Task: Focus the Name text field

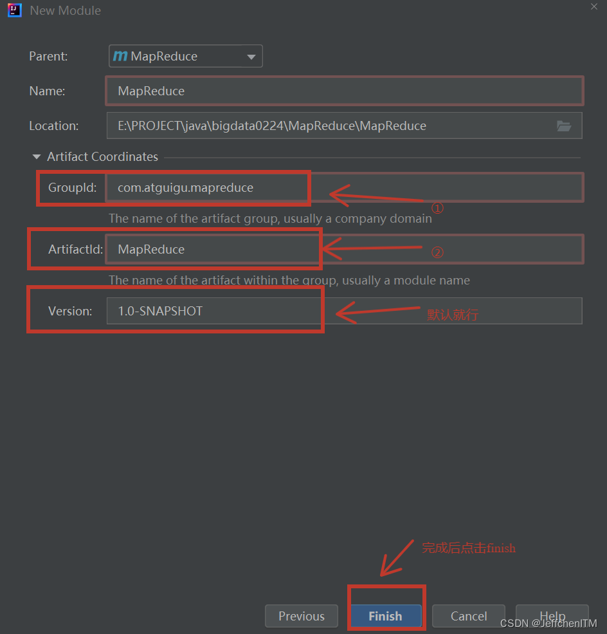Action: tap(344, 91)
